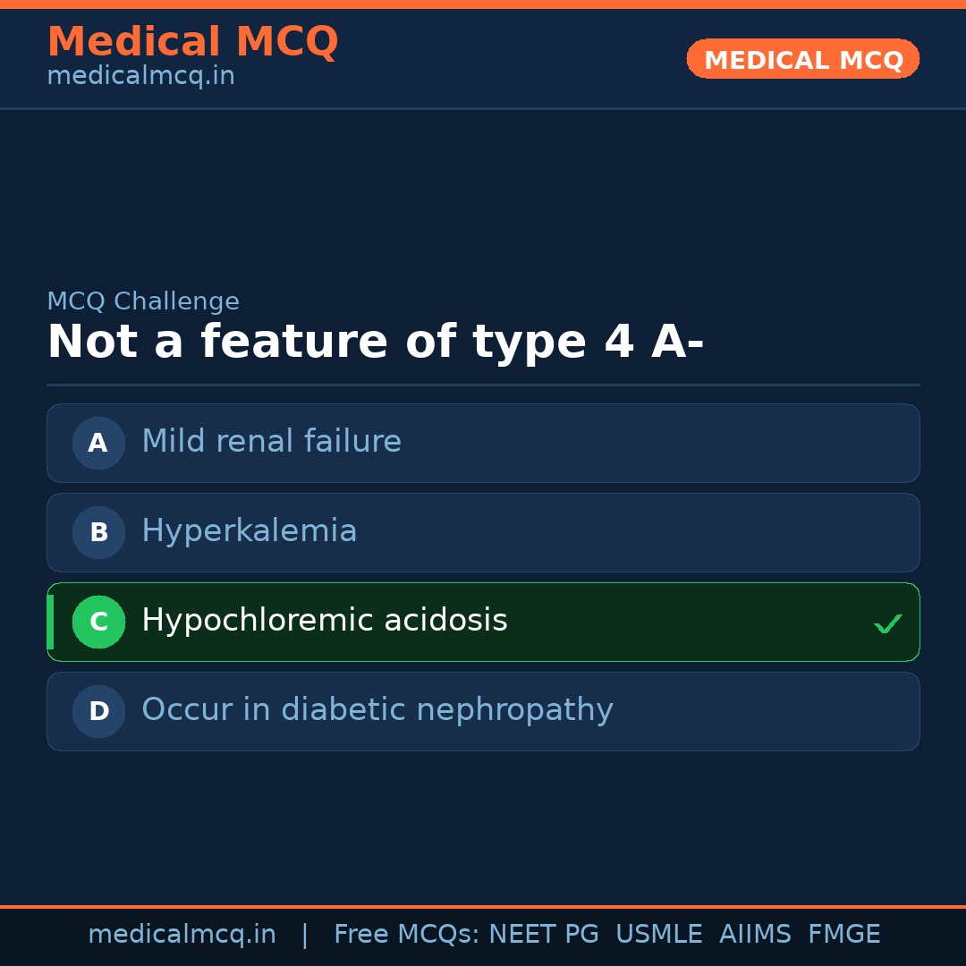Image resolution: width=966 pixels, height=966 pixels.
Task: Click the USMLE footer label
Action: [x=658, y=935]
